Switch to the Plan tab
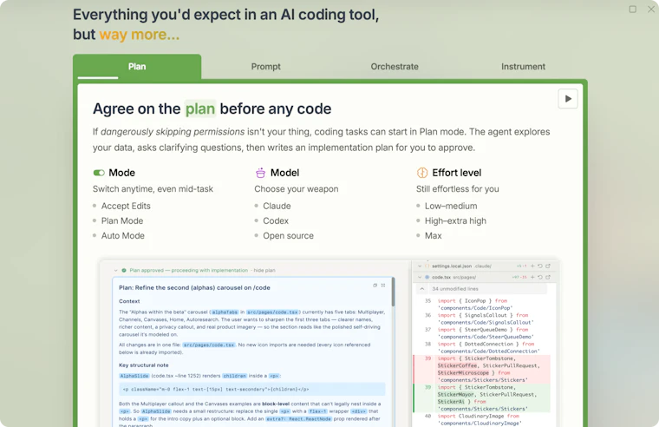Screen dimensions: 659x427 click(137, 67)
